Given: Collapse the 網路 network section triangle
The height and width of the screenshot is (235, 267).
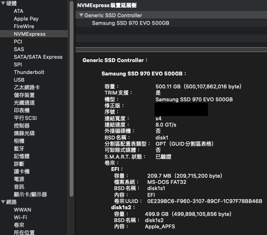Looking at the screenshot, I should click(x=3, y=202).
